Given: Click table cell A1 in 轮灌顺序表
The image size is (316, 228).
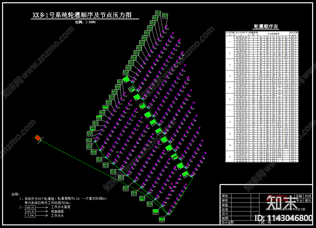Looking at the screenshot, I should click(x=261, y=37).
